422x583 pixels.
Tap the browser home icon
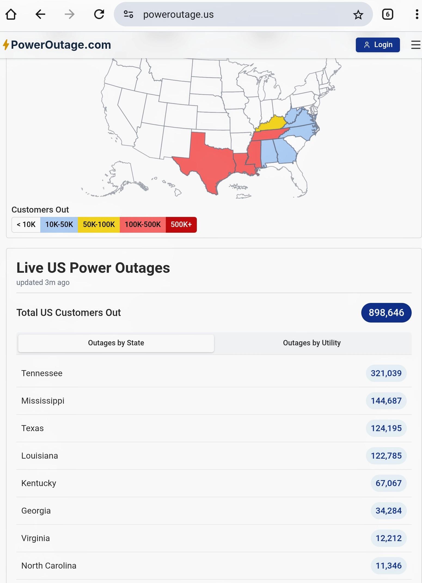[x=11, y=14]
